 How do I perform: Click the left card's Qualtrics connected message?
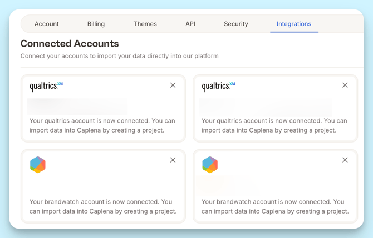coord(102,125)
